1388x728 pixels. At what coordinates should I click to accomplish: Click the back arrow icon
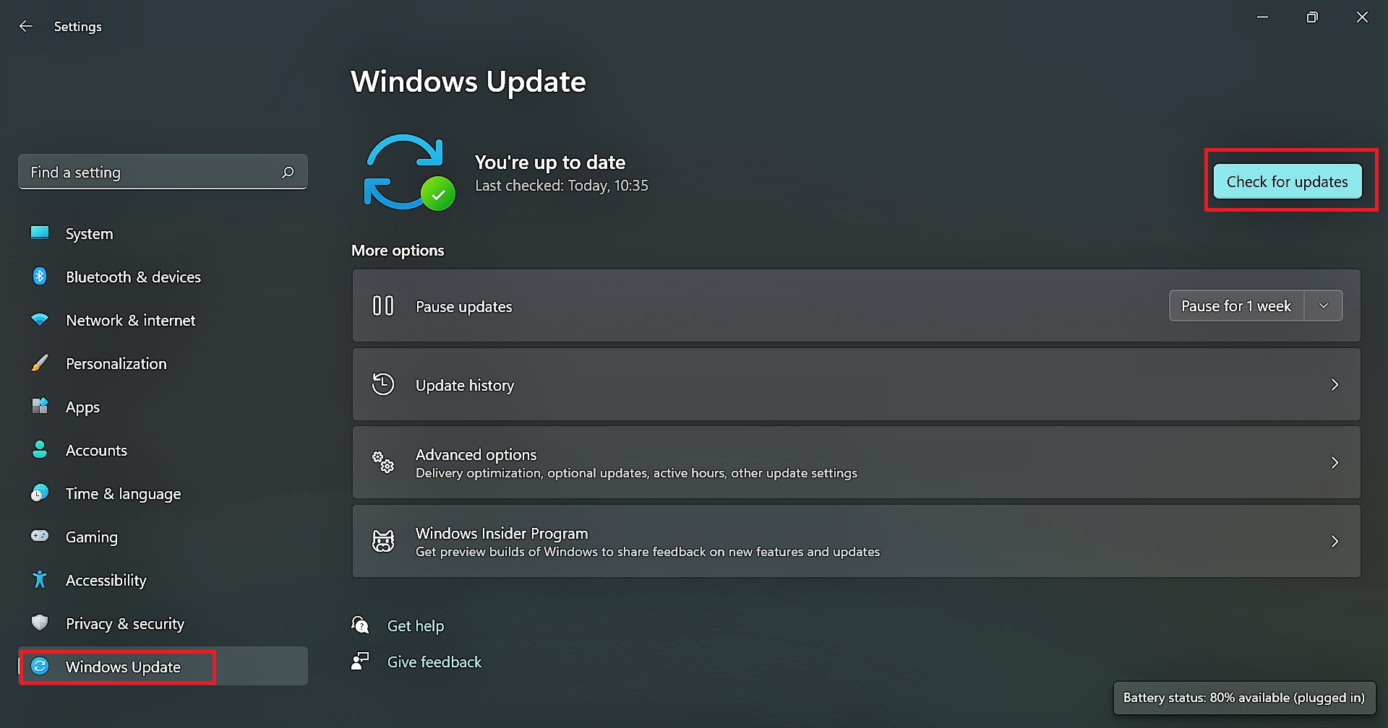(x=26, y=26)
